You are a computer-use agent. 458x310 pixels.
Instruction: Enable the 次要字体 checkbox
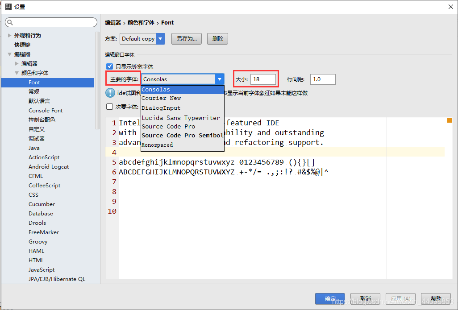[109, 107]
